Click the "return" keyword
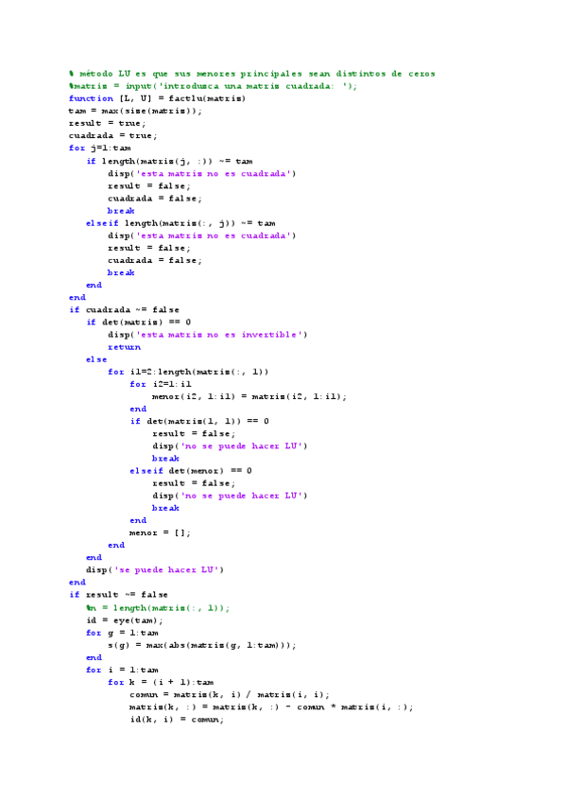Viewport: 567px width, 802px height. point(124,347)
